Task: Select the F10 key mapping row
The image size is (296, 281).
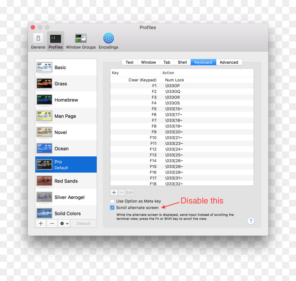Action: click(x=182, y=138)
